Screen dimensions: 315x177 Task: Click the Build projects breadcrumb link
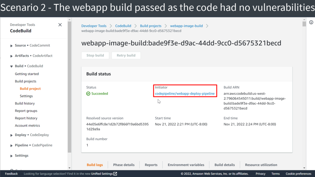click(x=151, y=26)
